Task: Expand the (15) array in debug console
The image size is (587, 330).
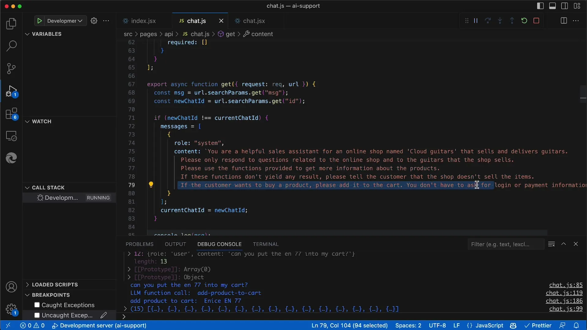Action: coord(125,309)
